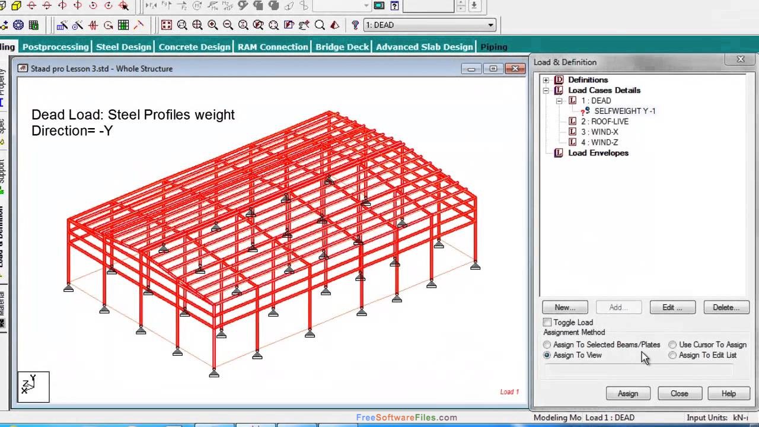The image size is (759, 427).
Task: Enable the Toggle Load checkbox
Action: click(547, 322)
